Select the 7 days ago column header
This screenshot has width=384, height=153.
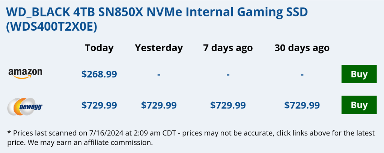point(228,48)
